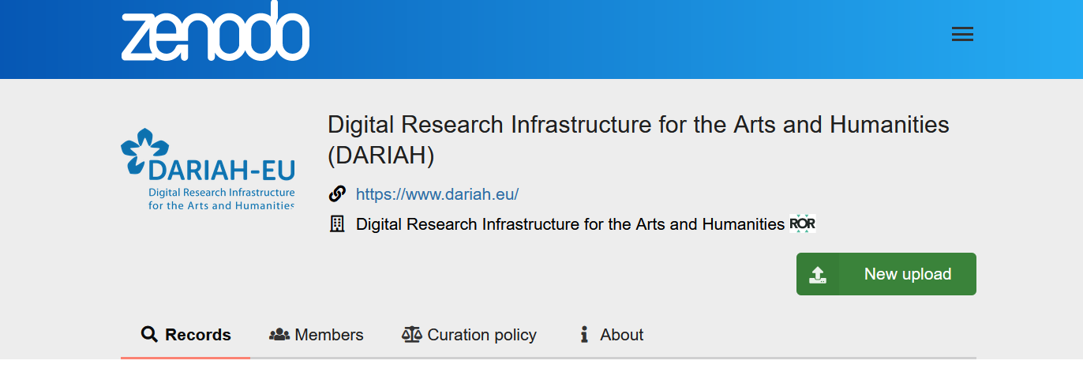The width and height of the screenshot is (1083, 368).
Task: Open the Members tab
Action: pyautogui.click(x=328, y=335)
